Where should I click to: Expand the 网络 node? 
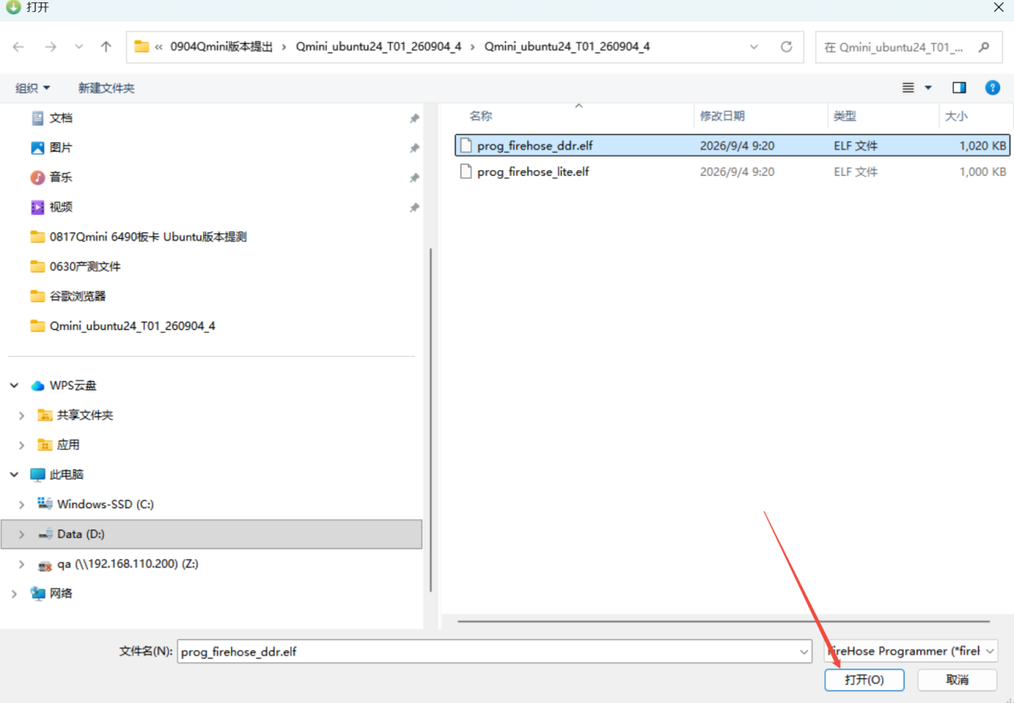coord(14,594)
